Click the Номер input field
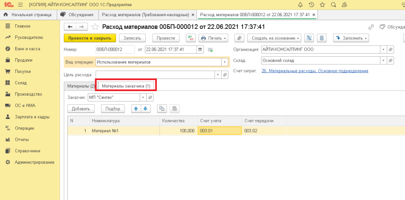Image resolution: width=405 pixels, height=200 pixels. pos(115,49)
